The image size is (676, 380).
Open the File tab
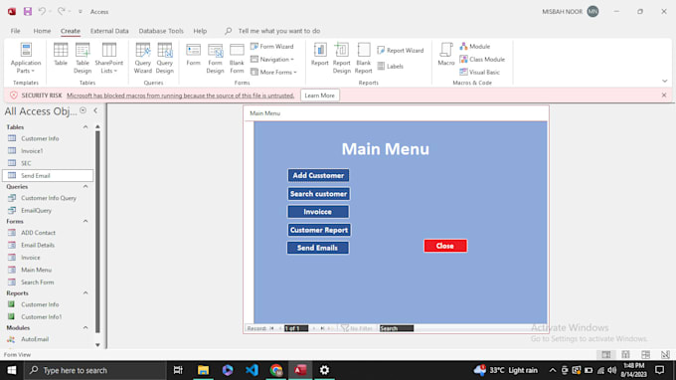click(x=16, y=31)
